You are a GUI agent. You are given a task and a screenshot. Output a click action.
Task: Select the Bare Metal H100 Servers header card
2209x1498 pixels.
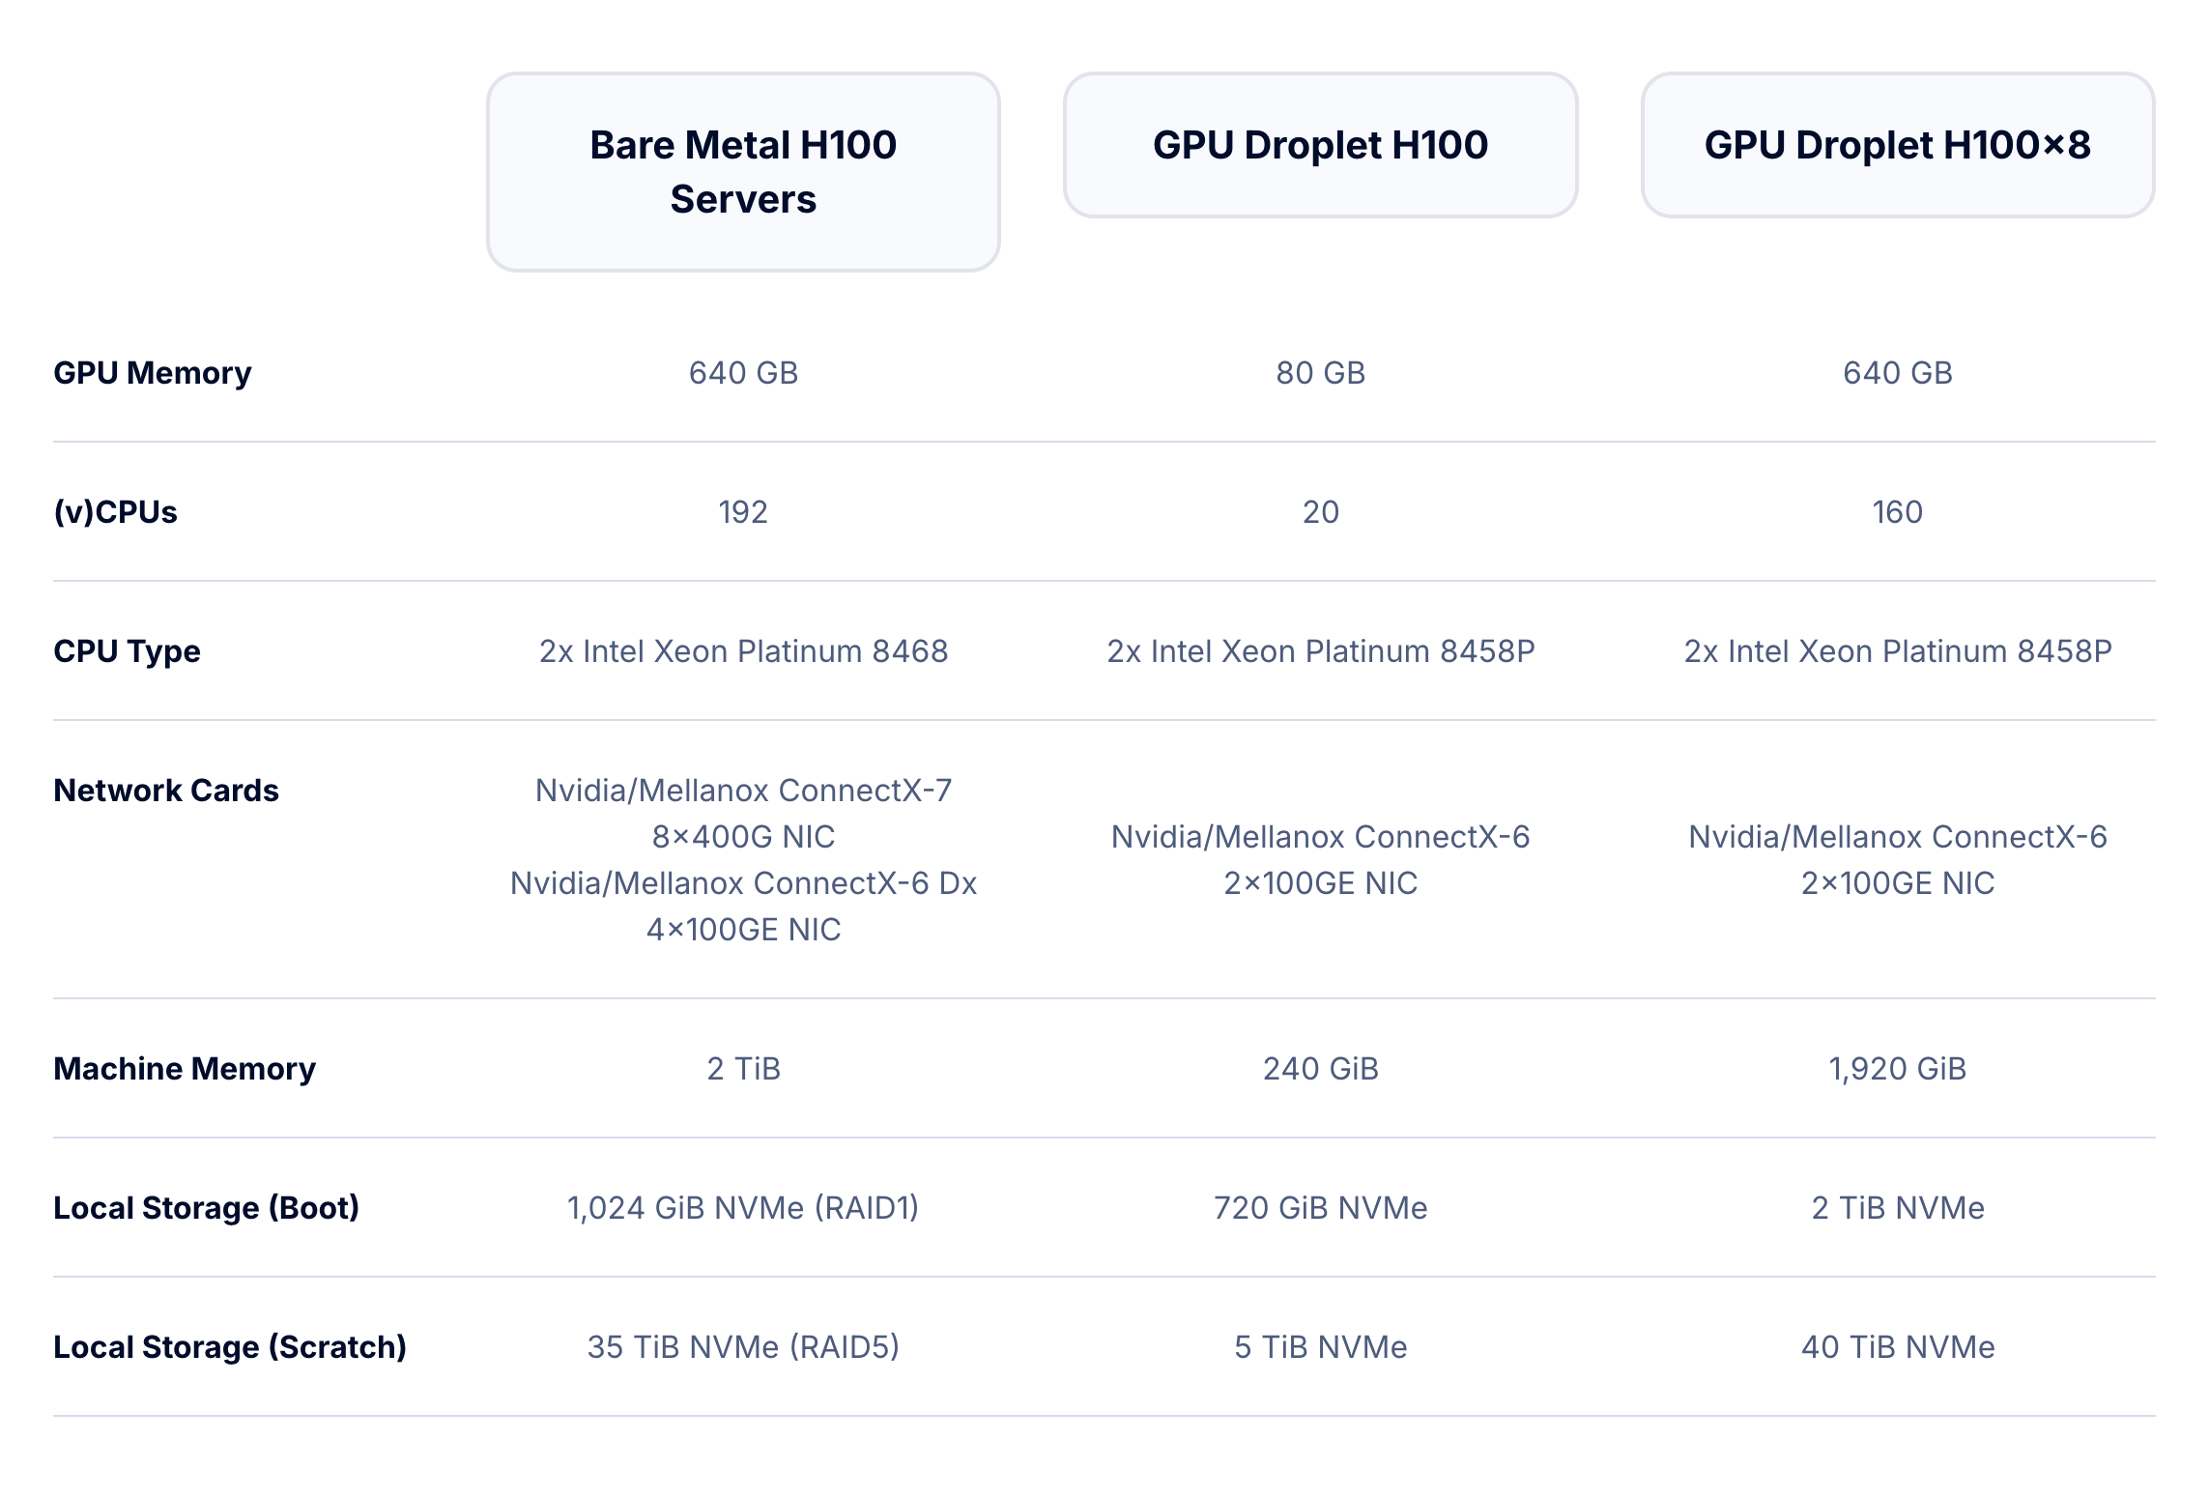(x=743, y=172)
